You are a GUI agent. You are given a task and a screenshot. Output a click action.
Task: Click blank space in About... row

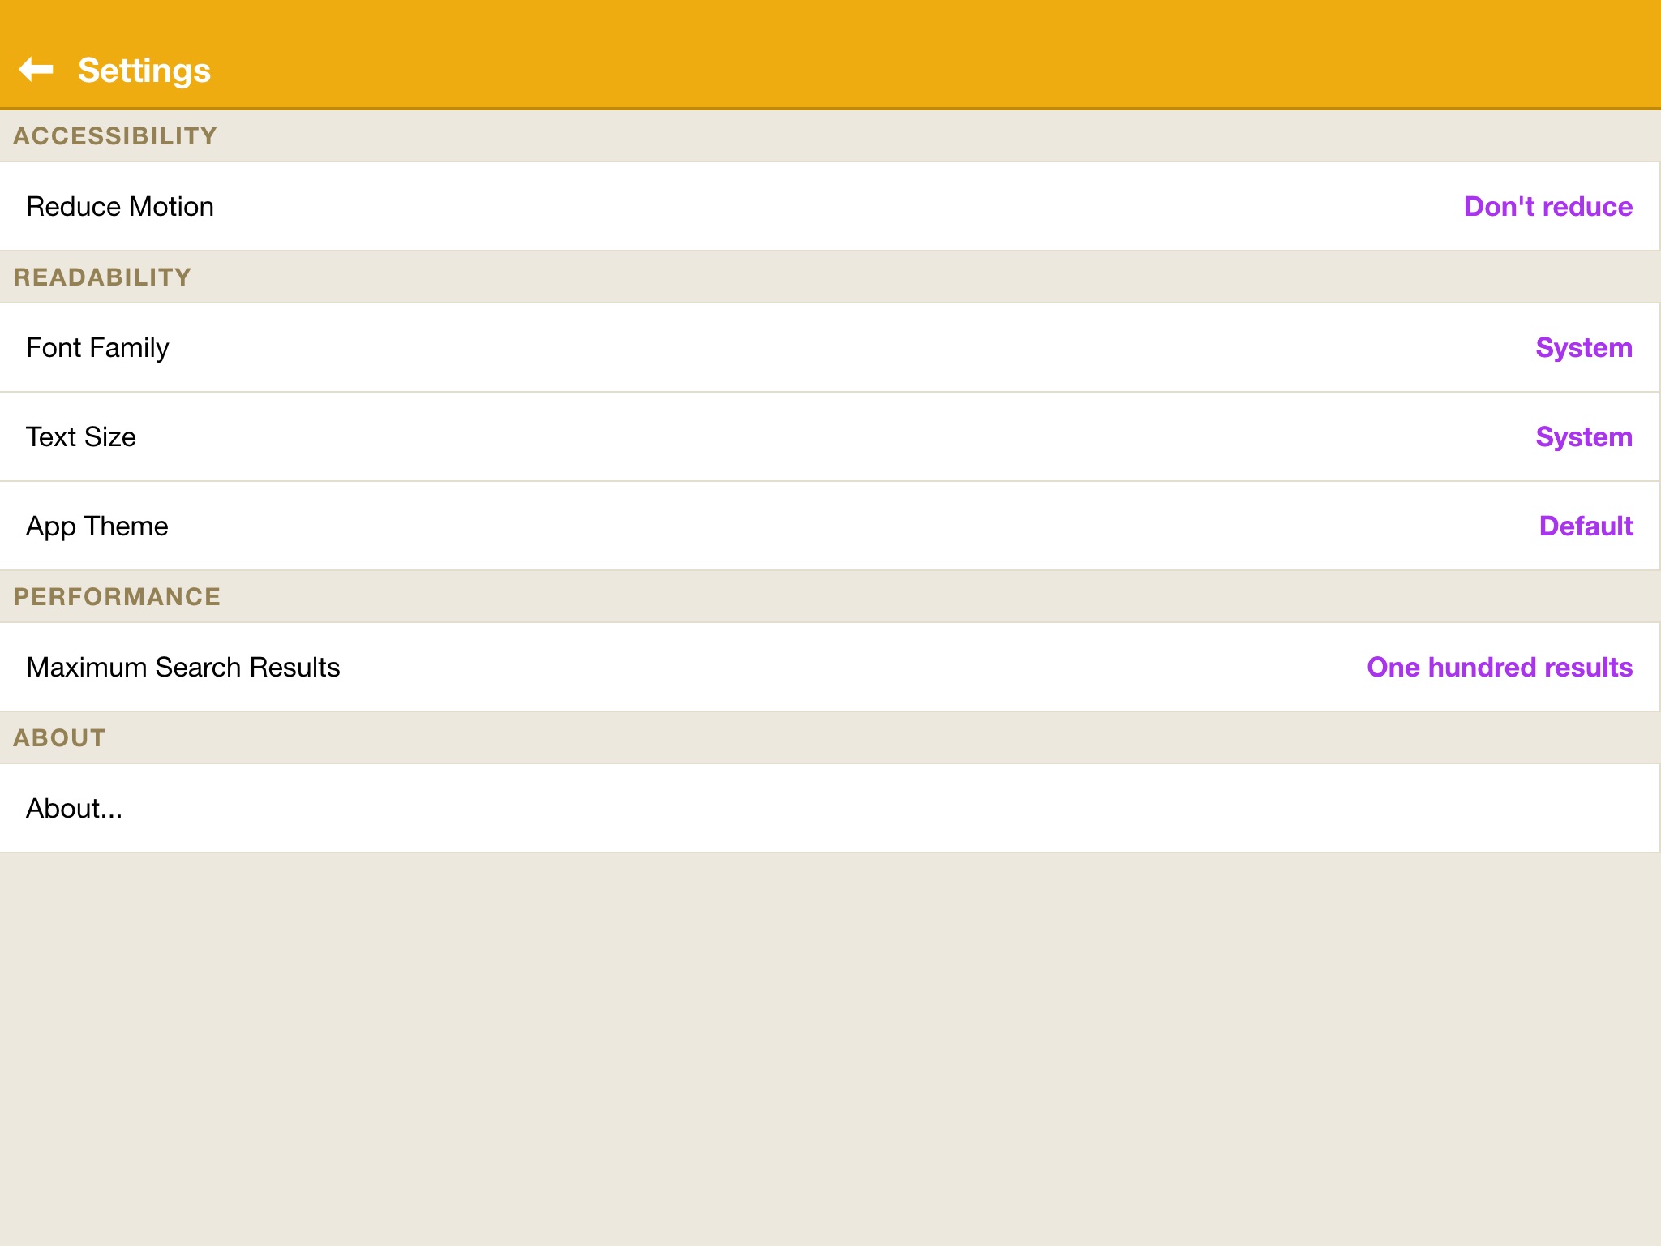(x=892, y=809)
